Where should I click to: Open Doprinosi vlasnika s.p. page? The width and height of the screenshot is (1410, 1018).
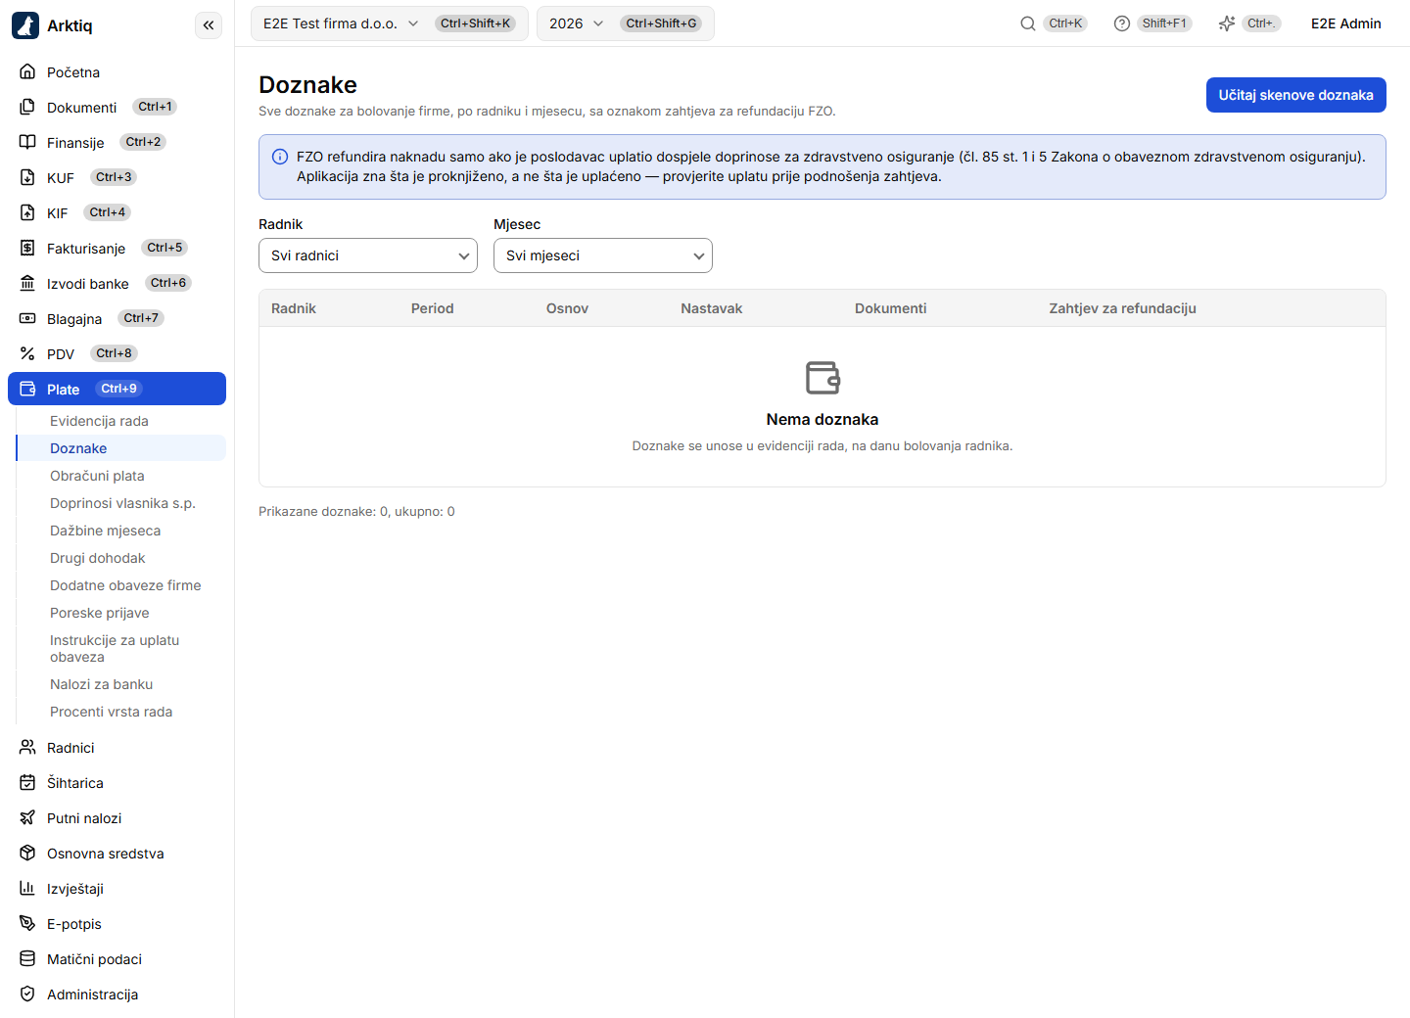[122, 503]
